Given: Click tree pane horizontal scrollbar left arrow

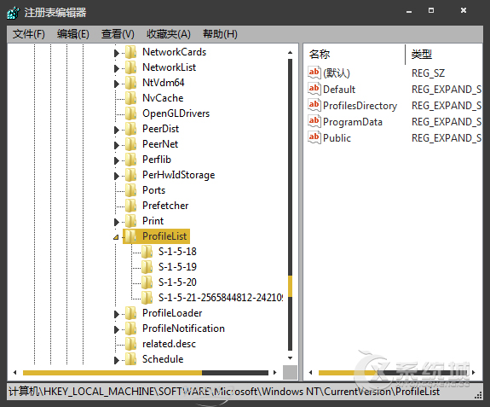Looking at the screenshot, I should pyautogui.click(x=14, y=372).
